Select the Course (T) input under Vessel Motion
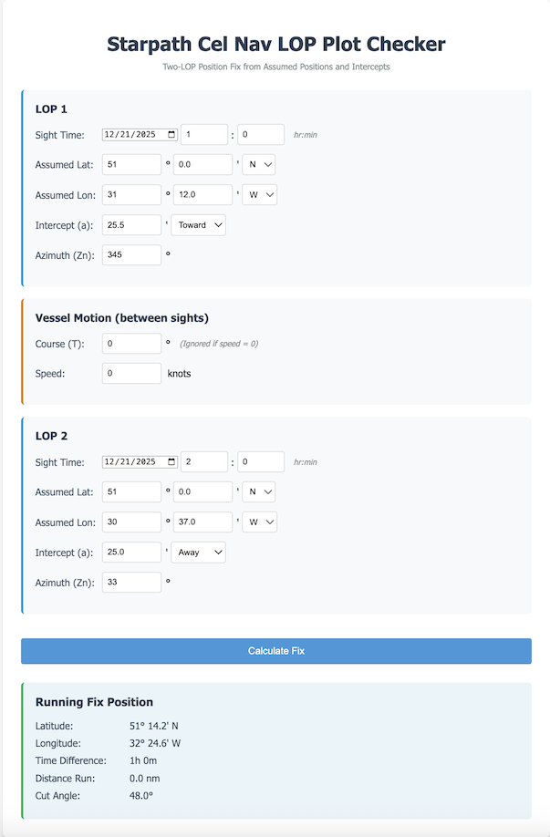This screenshot has width=550, height=837. pyautogui.click(x=130, y=342)
